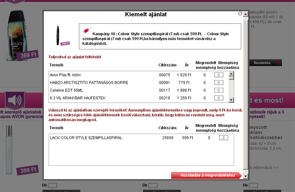Select 'Avon Play ffi. kölni' product name
Screen dimensions: 295x192
coord(65,75)
